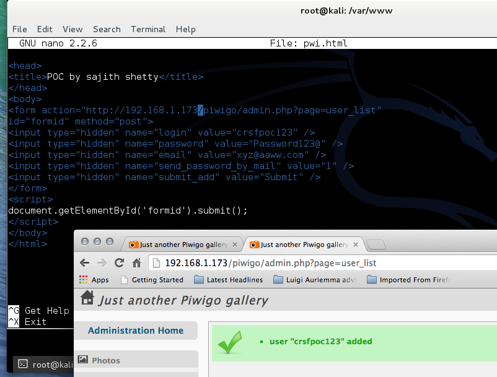Viewport: 497px width, 377px height.
Task: Click the Photos section icon
Action: point(83,359)
